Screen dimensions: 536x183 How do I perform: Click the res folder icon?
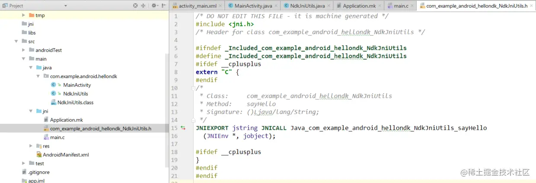click(39, 146)
